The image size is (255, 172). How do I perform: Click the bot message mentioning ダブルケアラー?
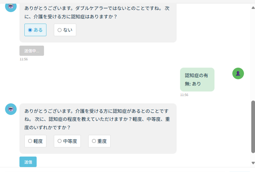pyautogui.click(x=97, y=12)
